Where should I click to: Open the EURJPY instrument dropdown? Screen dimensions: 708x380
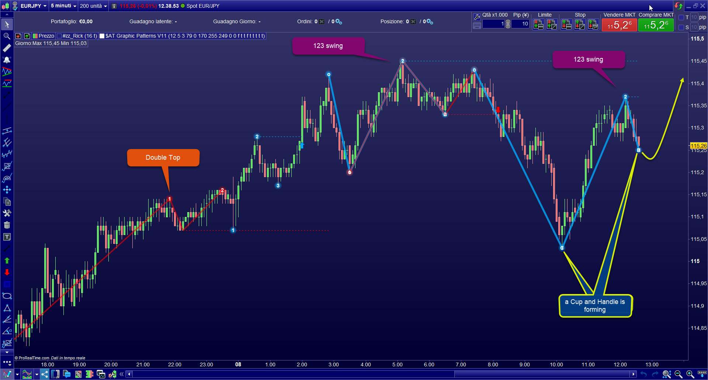click(32, 6)
